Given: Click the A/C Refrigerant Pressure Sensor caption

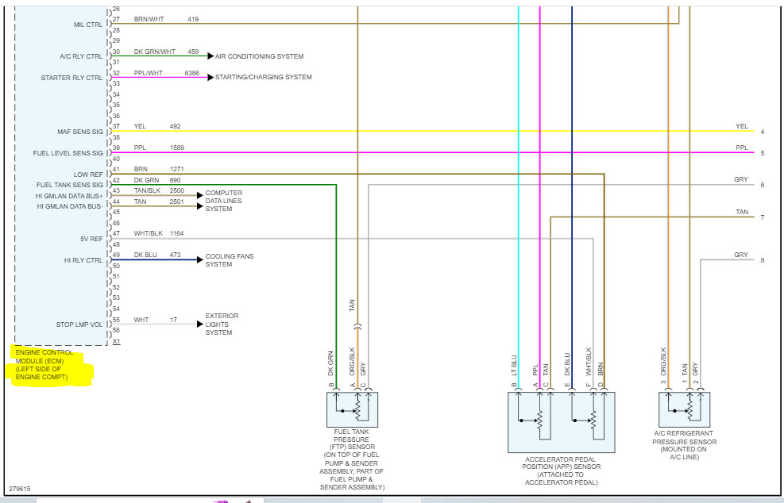Looking at the screenshot, I should pyautogui.click(x=685, y=445).
